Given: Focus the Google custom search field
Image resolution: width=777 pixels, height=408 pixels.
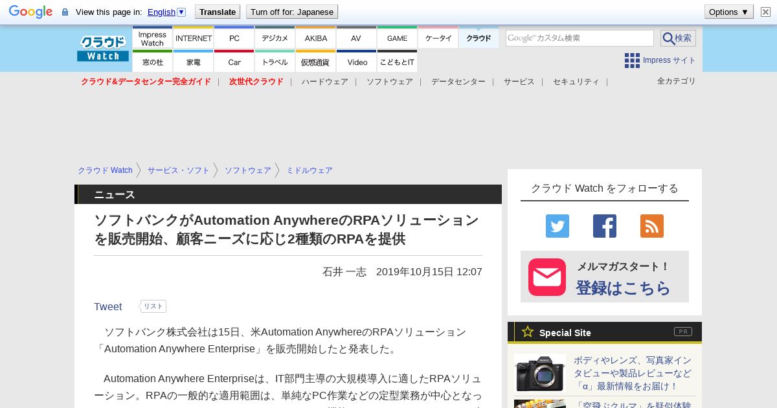Looking at the screenshot, I should point(580,38).
